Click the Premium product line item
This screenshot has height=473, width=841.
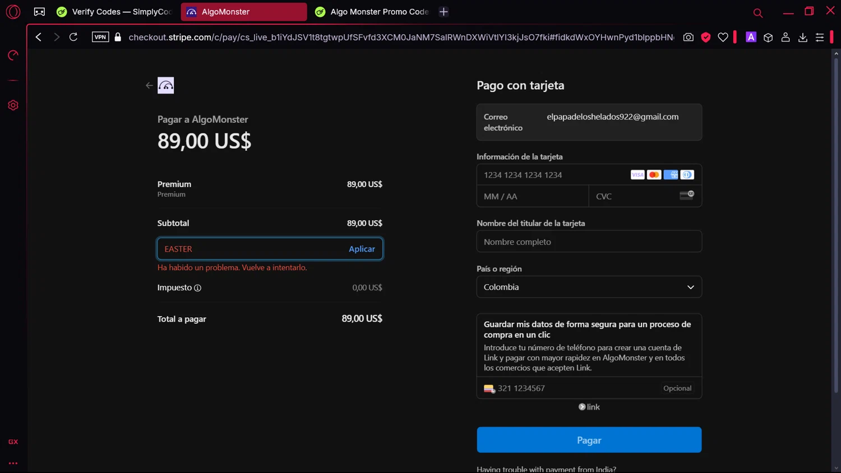coord(270,189)
